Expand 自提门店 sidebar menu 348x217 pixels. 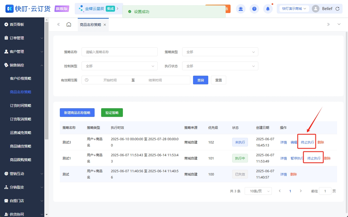[22, 201]
